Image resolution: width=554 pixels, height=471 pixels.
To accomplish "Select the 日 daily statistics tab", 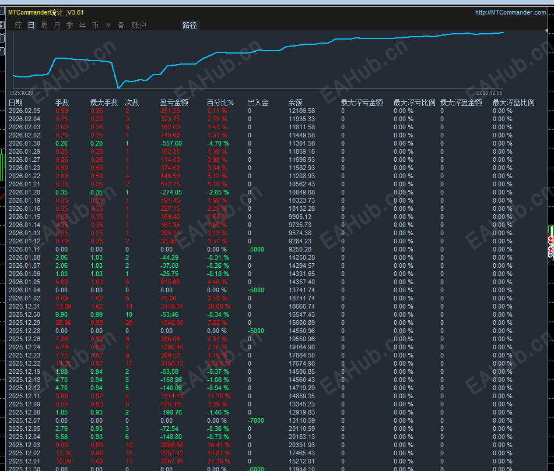I will coord(31,25).
